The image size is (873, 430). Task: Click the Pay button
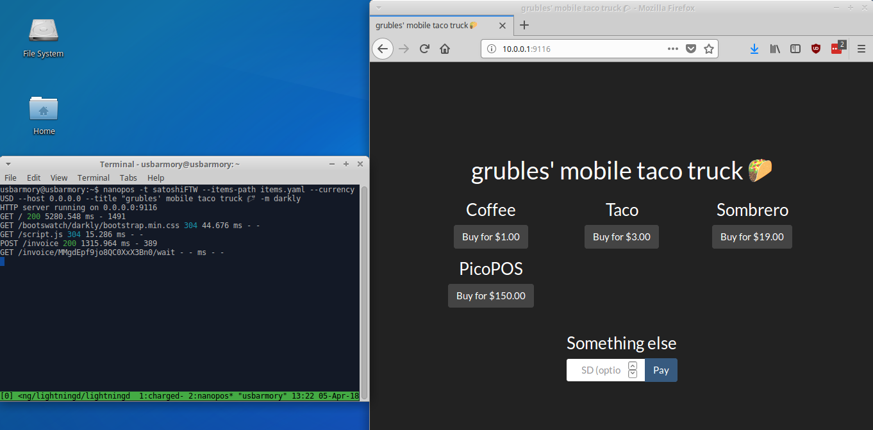[661, 370]
